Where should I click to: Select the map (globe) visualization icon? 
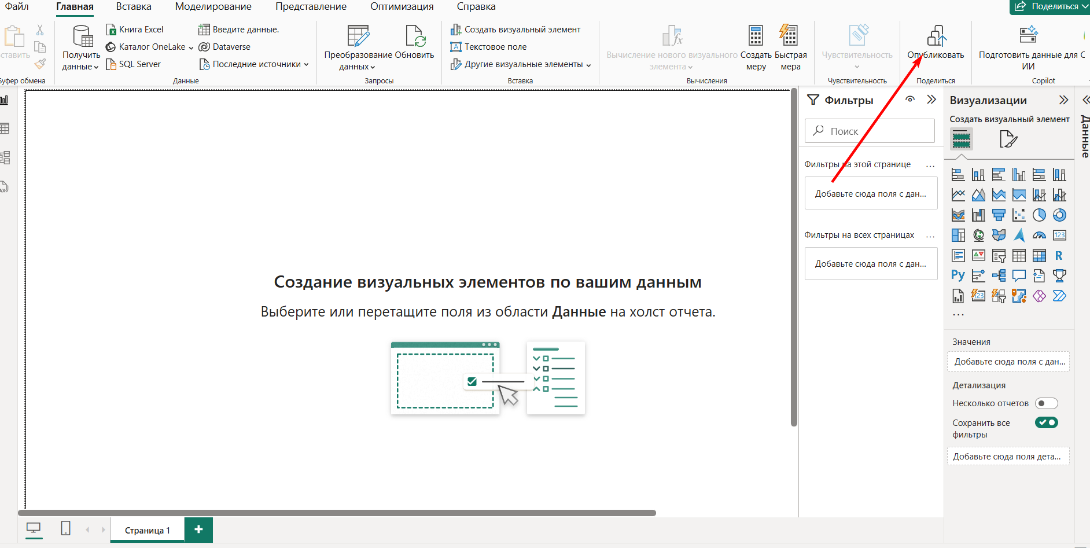[978, 235]
